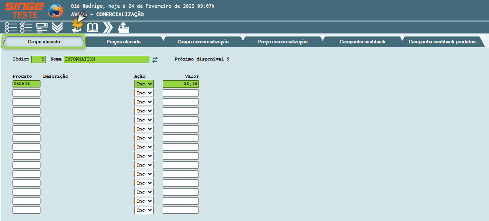Expand the Ação dropdown in second row
The height and width of the screenshot is (221, 489).
pyautogui.click(x=144, y=93)
